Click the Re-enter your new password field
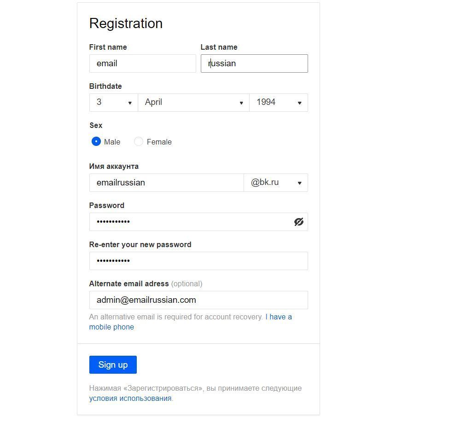The height and width of the screenshot is (422, 449). 198,261
